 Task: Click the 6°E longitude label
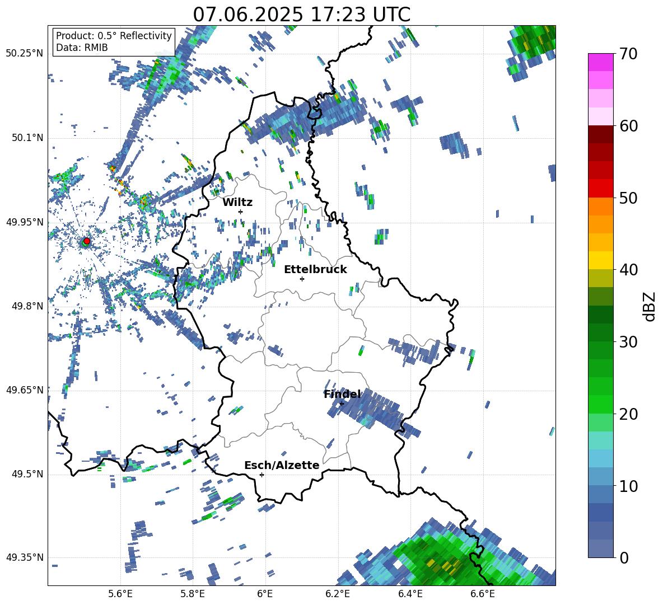(265, 594)
